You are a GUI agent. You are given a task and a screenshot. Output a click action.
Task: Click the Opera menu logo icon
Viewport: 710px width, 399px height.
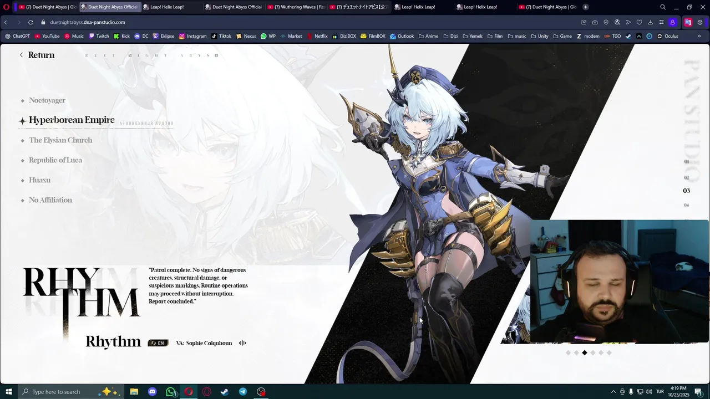(x=6, y=7)
